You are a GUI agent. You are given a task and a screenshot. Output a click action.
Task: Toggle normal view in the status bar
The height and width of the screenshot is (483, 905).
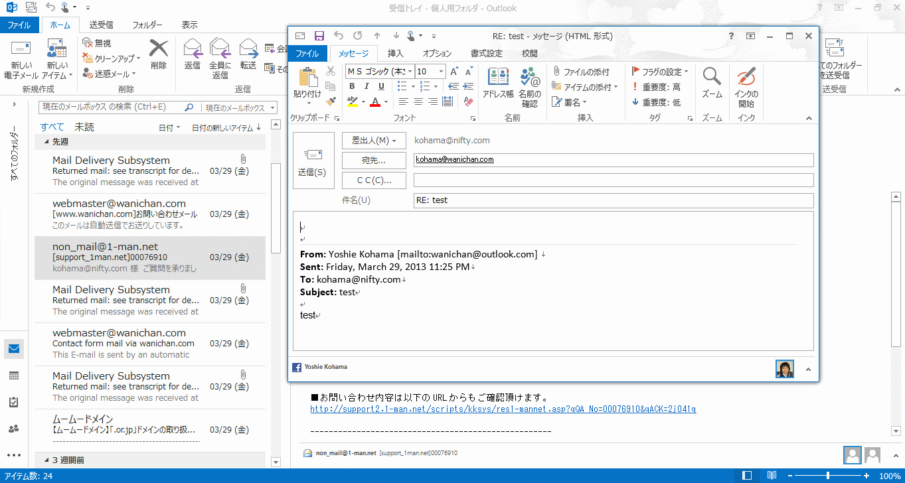(x=748, y=476)
